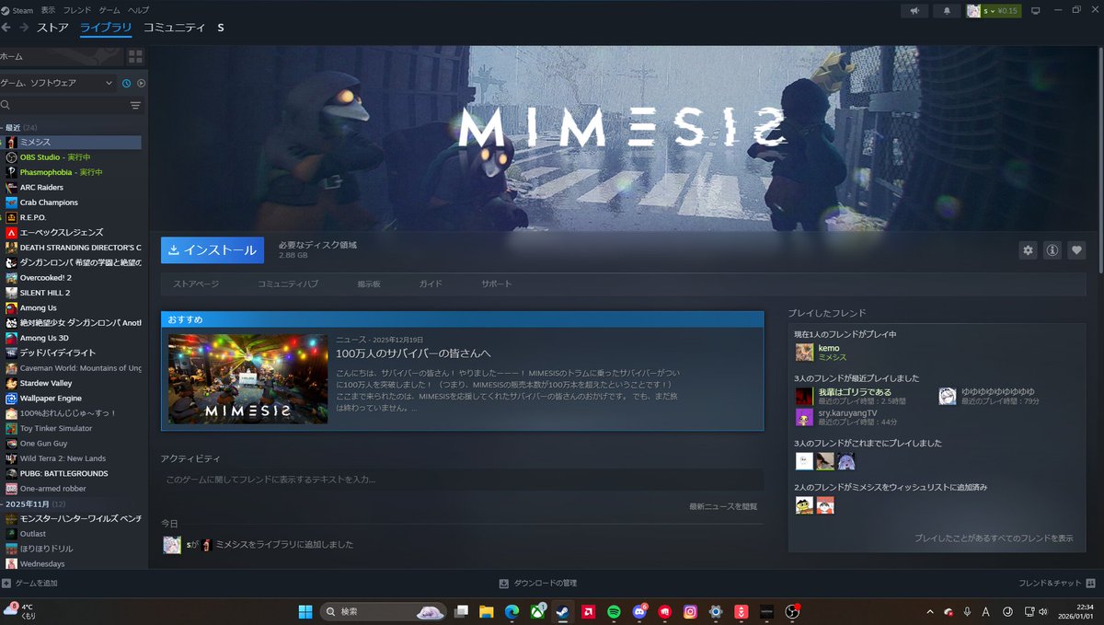Image resolution: width=1104 pixels, height=625 pixels.
Task: Open the ゲーム (Games) menu
Action: tap(109, 10)
